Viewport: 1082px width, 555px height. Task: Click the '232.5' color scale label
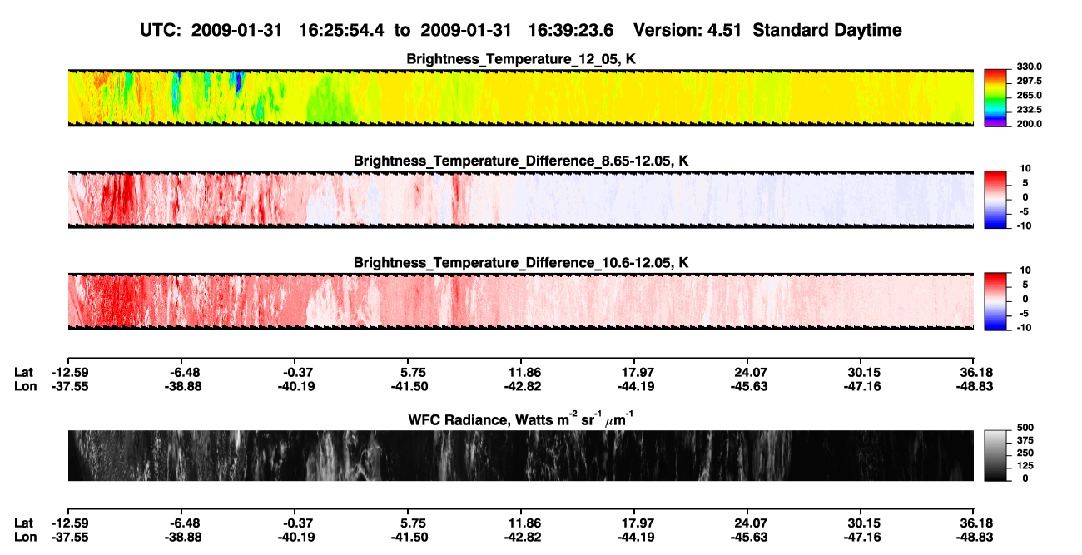click(1029, 110)
